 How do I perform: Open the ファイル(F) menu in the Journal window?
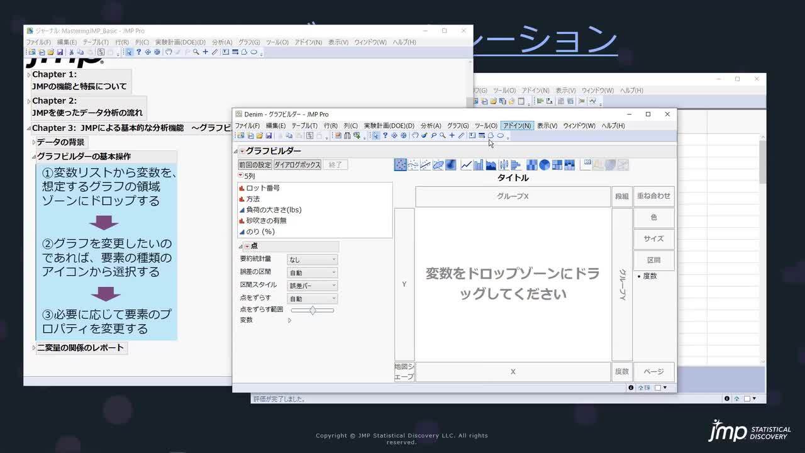point(38,42)
